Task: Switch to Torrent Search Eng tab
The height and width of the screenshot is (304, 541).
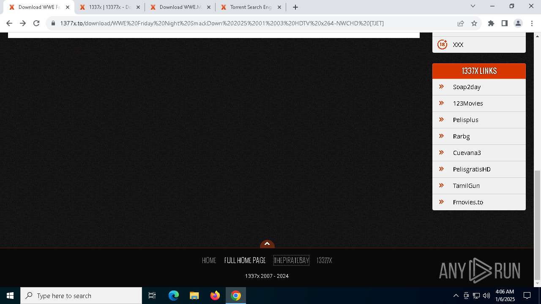Action: 251,7
